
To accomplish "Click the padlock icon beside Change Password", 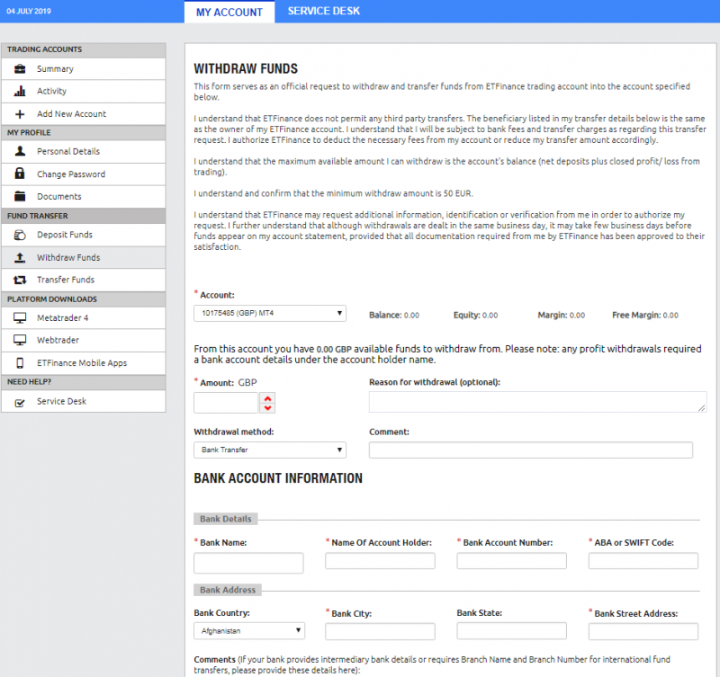I will pyautogui.click(x=20, y=174).
